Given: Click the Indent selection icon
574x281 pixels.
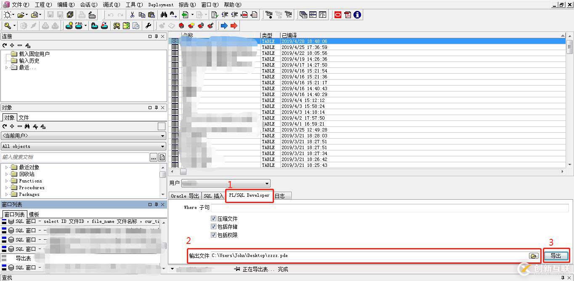Looking at the screenshot, I should [225, 15].
